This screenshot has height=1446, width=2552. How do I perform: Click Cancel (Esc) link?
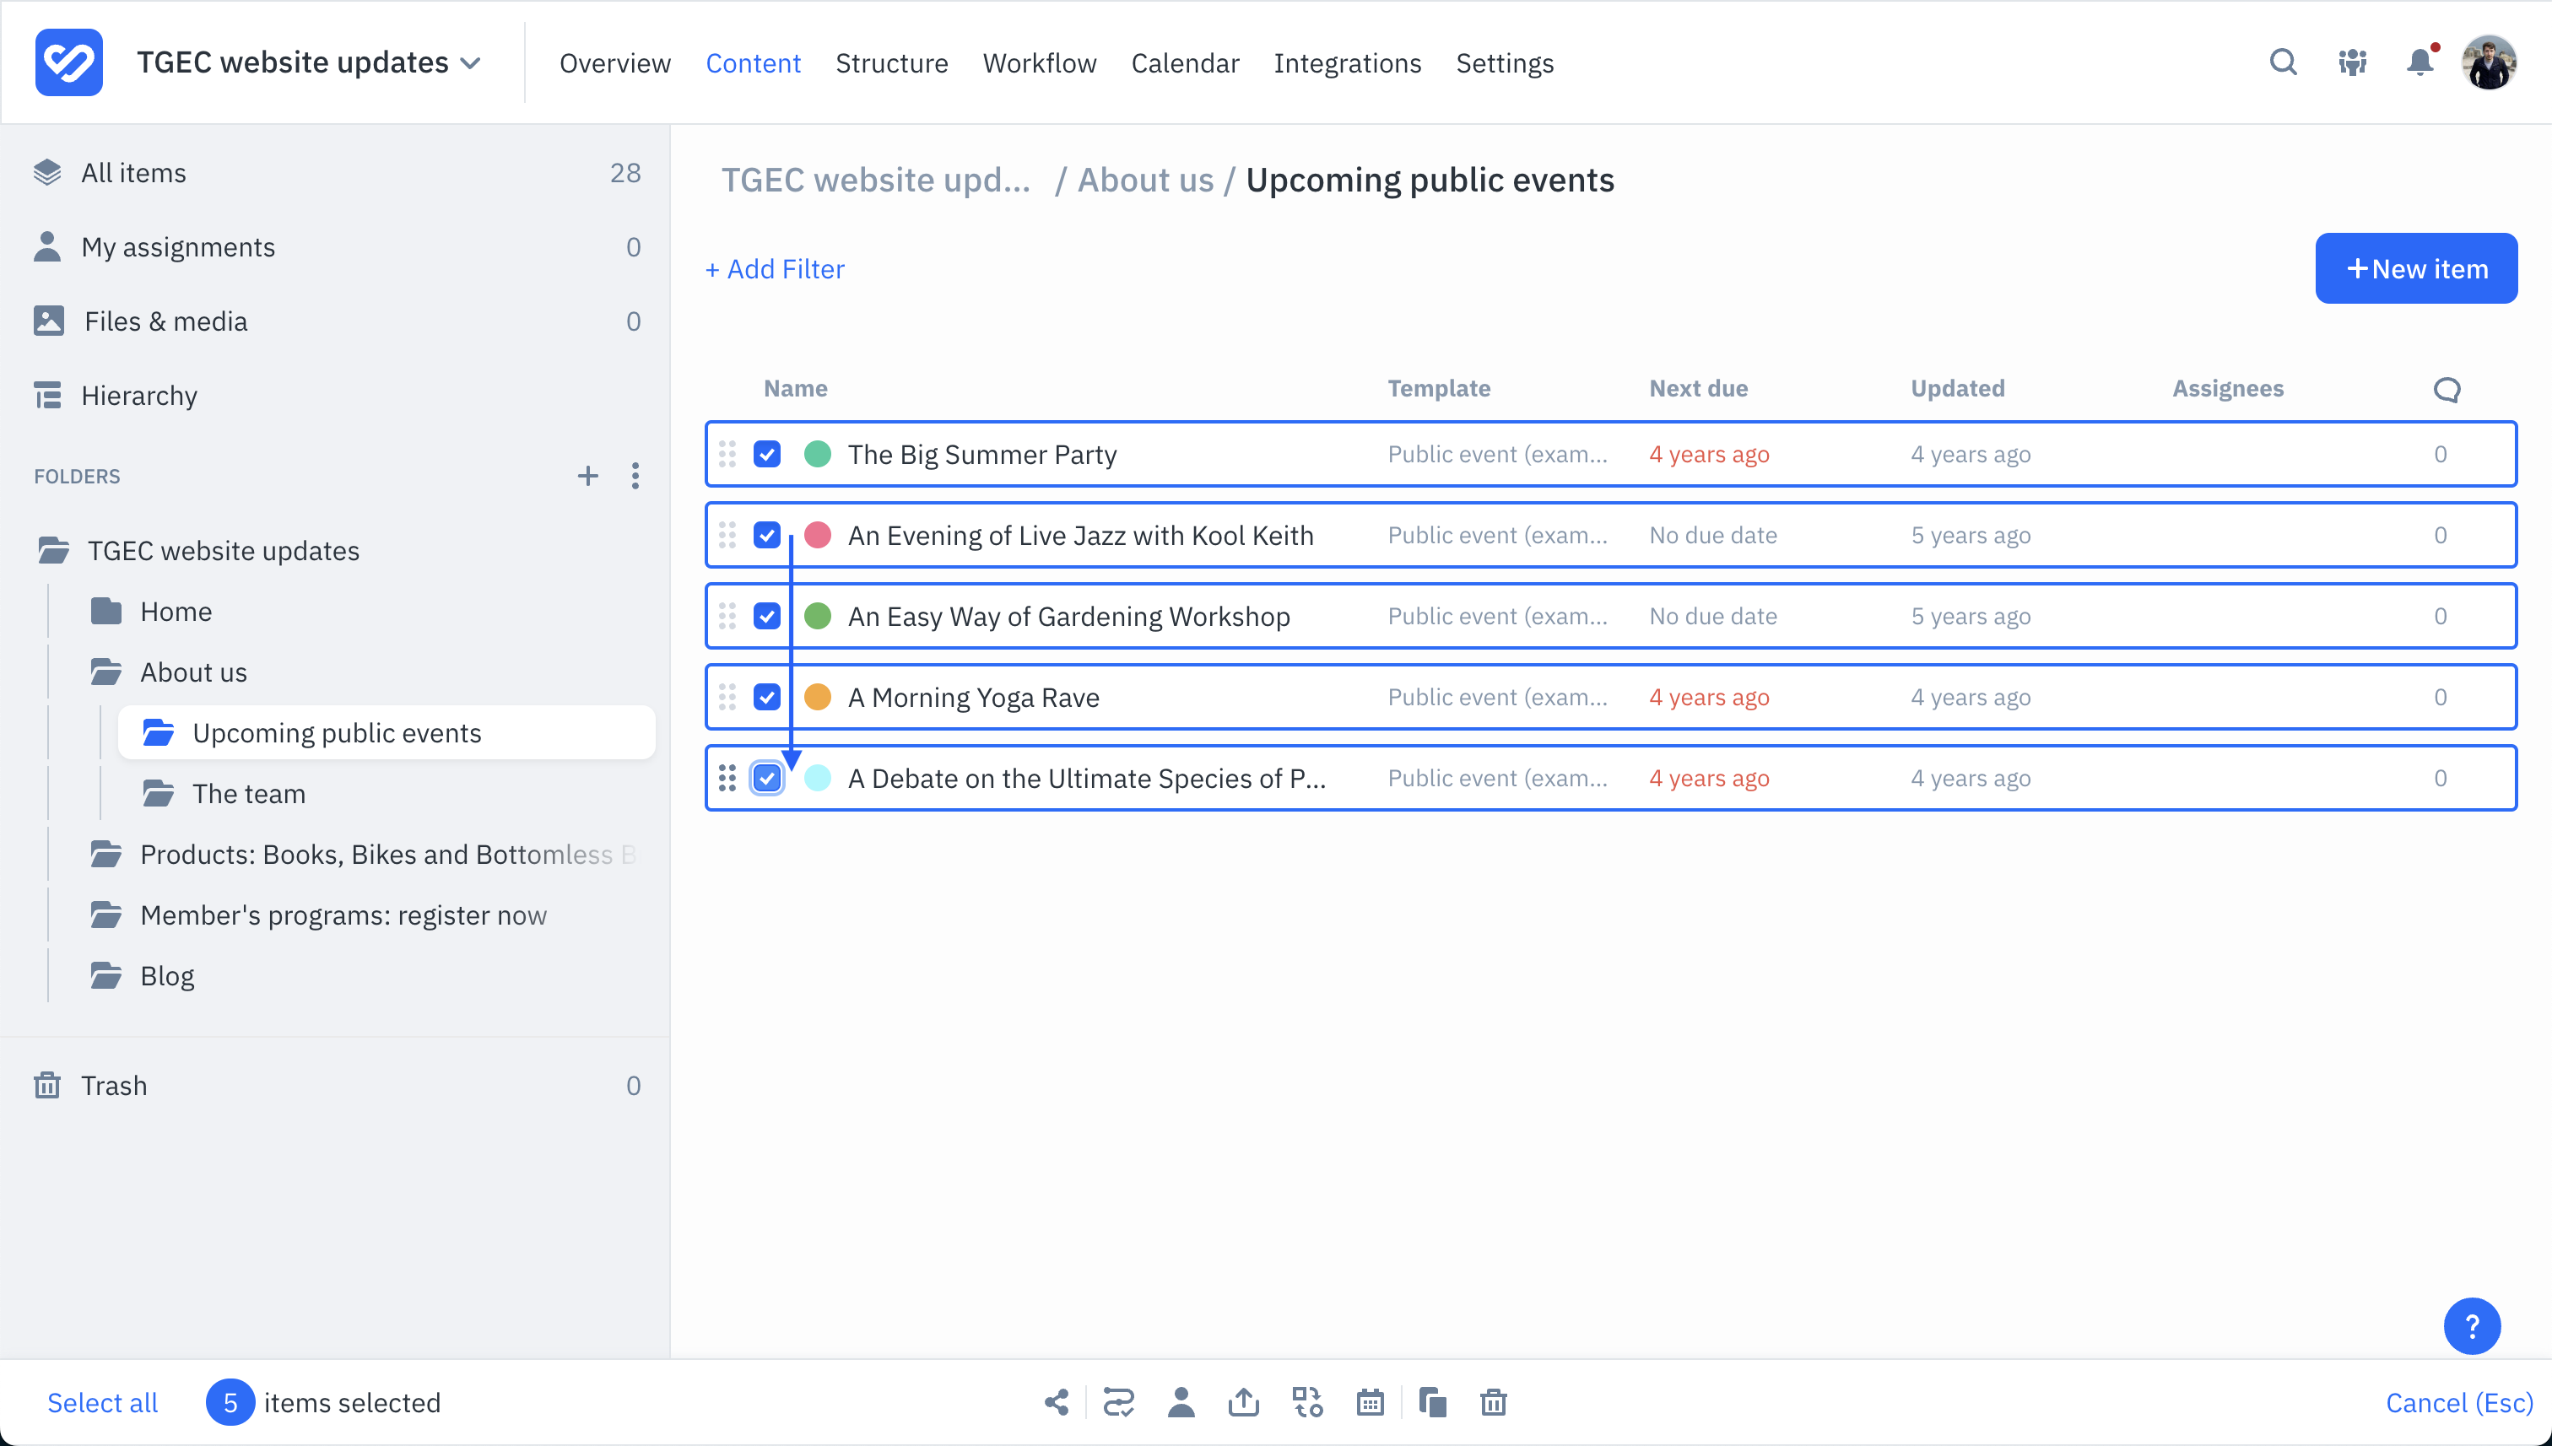[2458, 1402]
